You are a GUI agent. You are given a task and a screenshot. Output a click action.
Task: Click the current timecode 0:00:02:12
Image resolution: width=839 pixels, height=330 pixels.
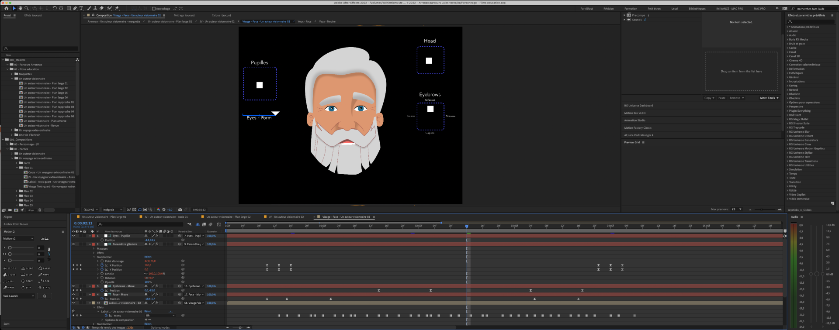pos(83,223)
